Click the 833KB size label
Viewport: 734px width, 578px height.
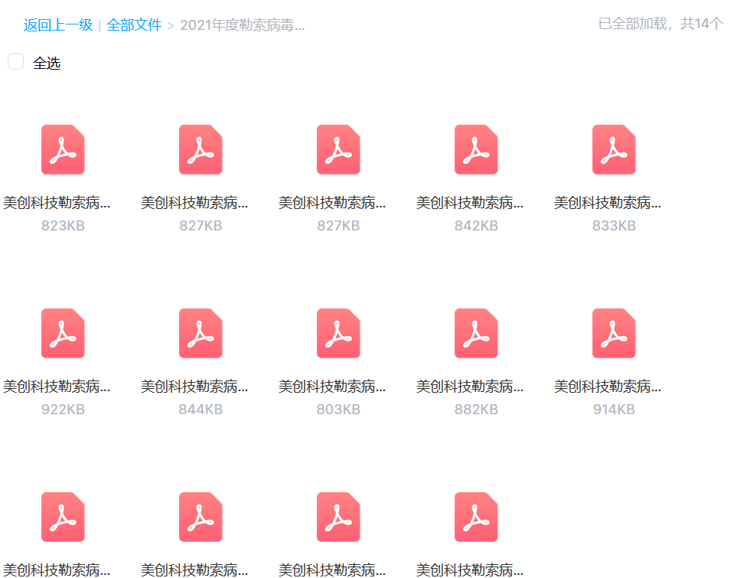click(x=614, y=226)
